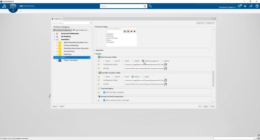This screenshot has height=140, width=260.
Task: Click lock icon beside PP Path
Action: click(x=99, y=68)
